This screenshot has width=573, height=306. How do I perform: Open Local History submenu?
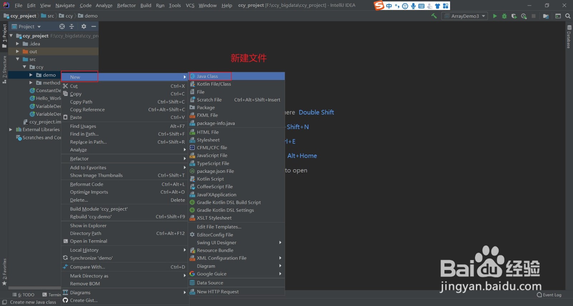[x=125, y=250]
